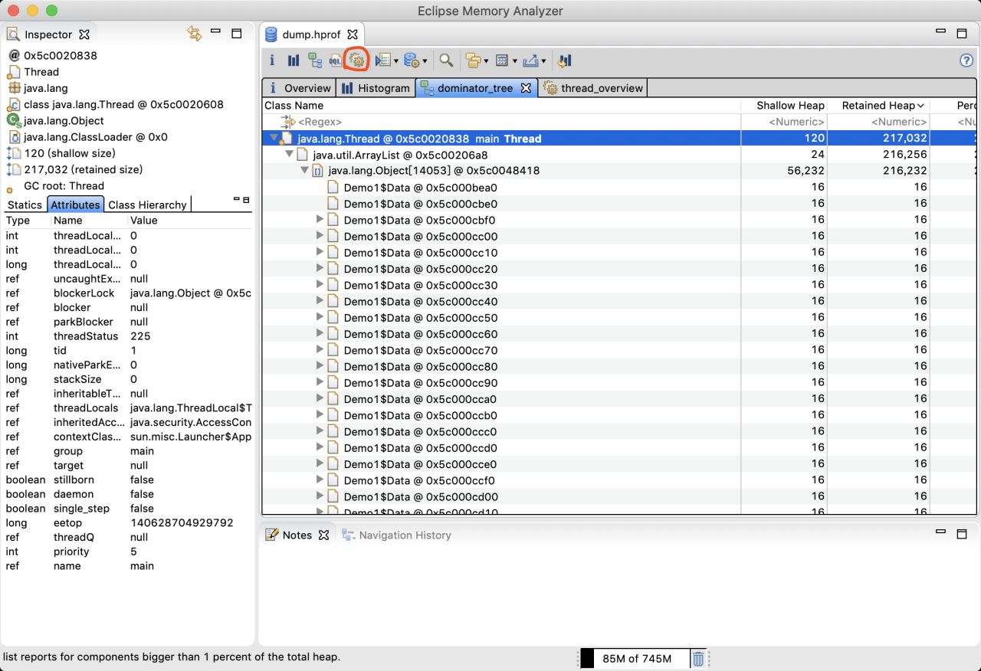981x671 pixels.
Task: Click Numeric filter under Retained Heap
Action: 878,122
